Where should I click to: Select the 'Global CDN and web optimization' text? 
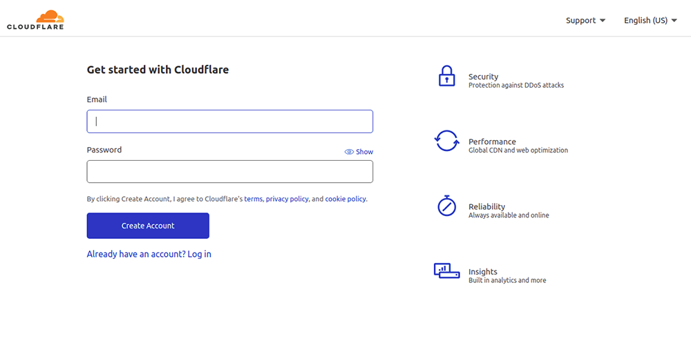click(x=518, y=150)
